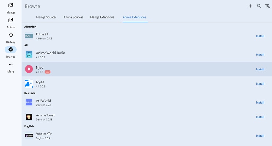Click the Filma24 name text
Screen dimensions: 272x146
click(42, 34)
